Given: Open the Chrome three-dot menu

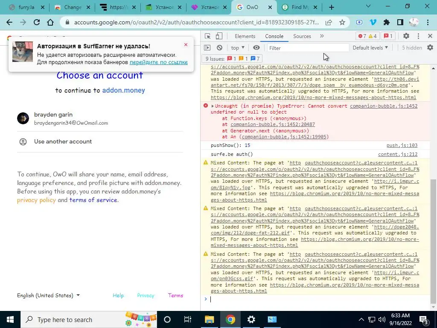Looking at the screenshot, I should tap(428, 22).
